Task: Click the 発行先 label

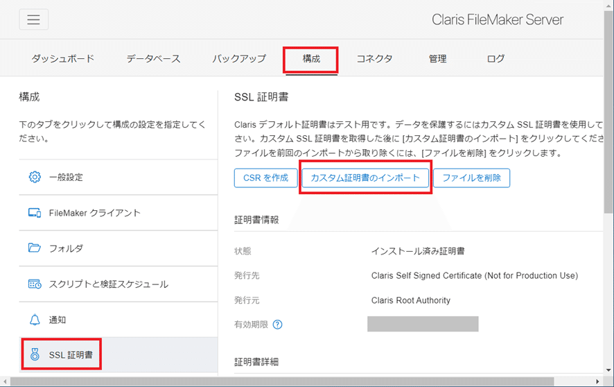Action: click(247, 276)
